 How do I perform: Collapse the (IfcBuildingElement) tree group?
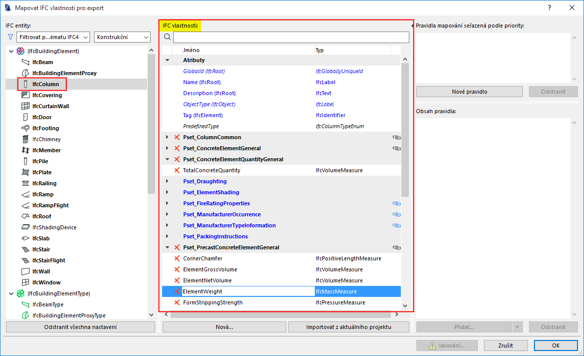coord(11,51)
